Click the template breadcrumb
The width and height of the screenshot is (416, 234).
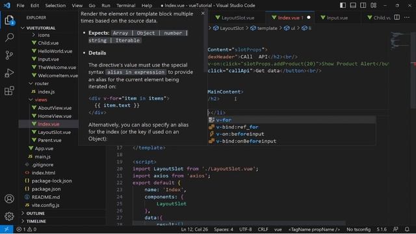264,28
